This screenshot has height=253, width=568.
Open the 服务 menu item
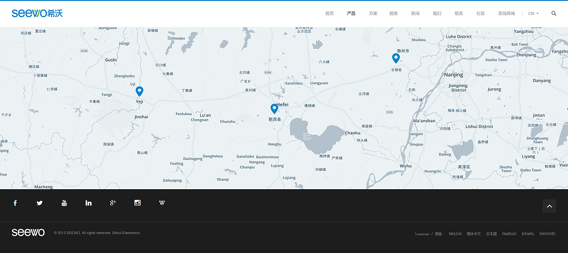(394, 13)
